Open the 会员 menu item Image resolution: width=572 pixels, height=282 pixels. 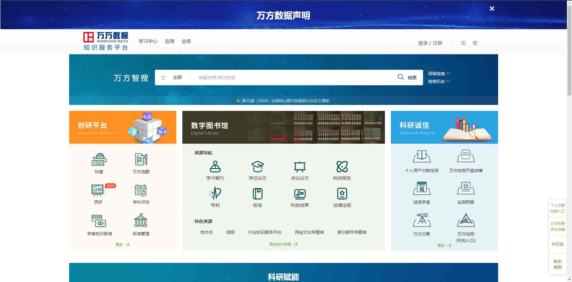point(186,41)
